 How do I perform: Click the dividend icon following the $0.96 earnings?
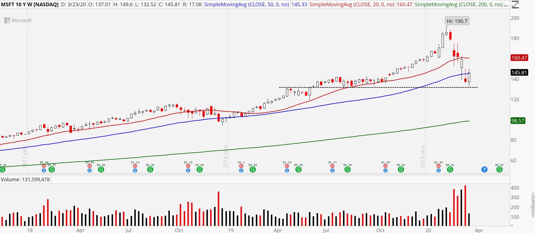[x=52, y=169]
